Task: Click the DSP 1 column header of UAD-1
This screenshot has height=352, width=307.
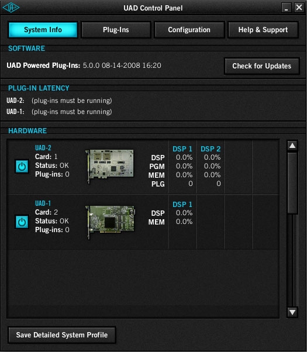Action: (x=182, y=204)
